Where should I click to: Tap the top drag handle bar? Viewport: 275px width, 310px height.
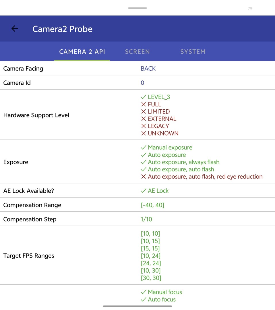tap(137, 8)
